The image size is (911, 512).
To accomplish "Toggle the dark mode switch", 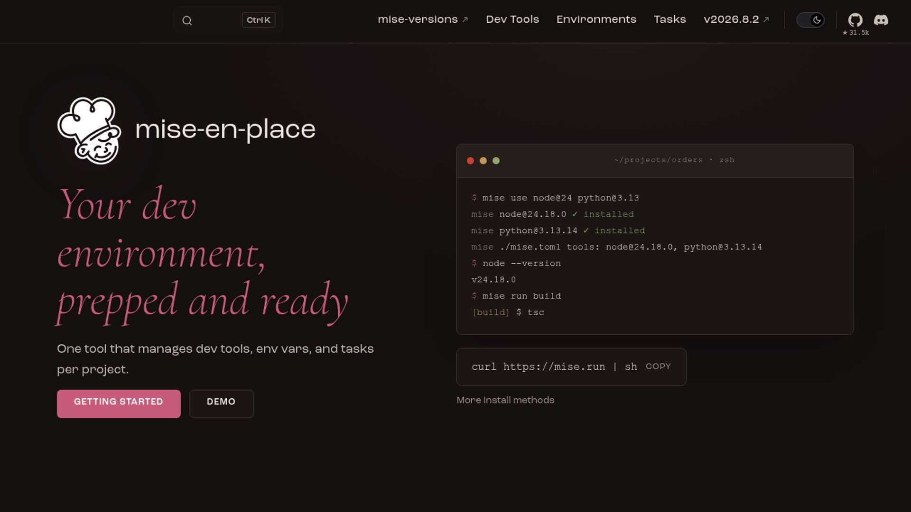I will point(810,20).
